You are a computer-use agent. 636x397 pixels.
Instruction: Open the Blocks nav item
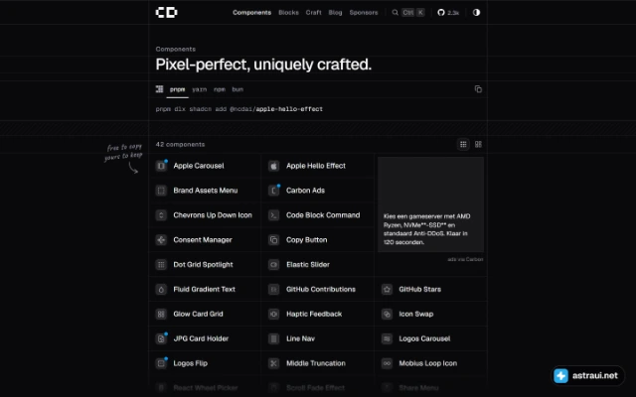pos(288,13)
